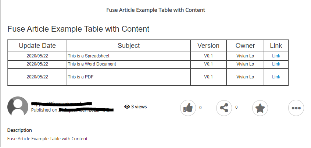
Task: Click the Owner column header
Action: (x=245, y=46)
